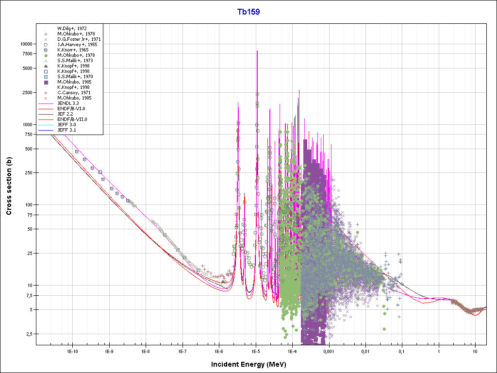Click the Incident Energy (MeV) axis label
The height and width of the screenshot is (373, 497).
248,364
